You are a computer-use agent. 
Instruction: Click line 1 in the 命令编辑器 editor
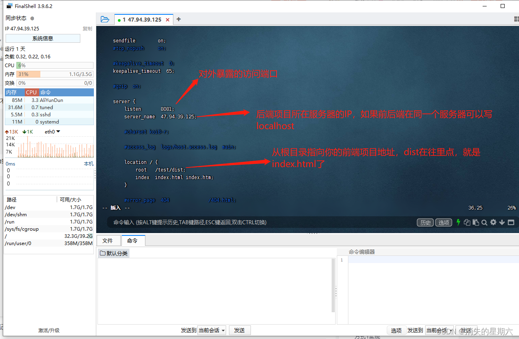[433, 260]
